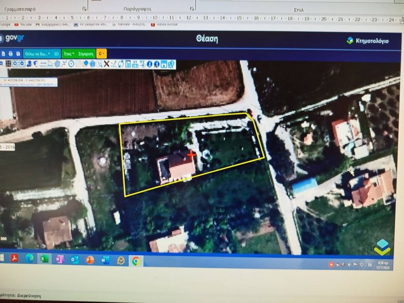Click the blue info identify icon
The height and width of the screenshot is (303, 404).
coord(150,64)
